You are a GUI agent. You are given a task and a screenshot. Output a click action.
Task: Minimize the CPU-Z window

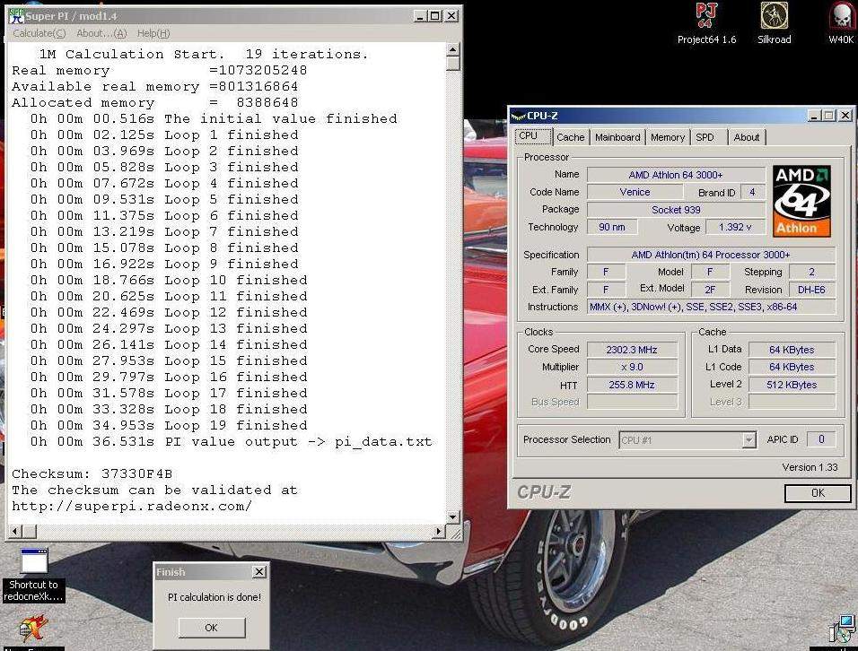814,116
